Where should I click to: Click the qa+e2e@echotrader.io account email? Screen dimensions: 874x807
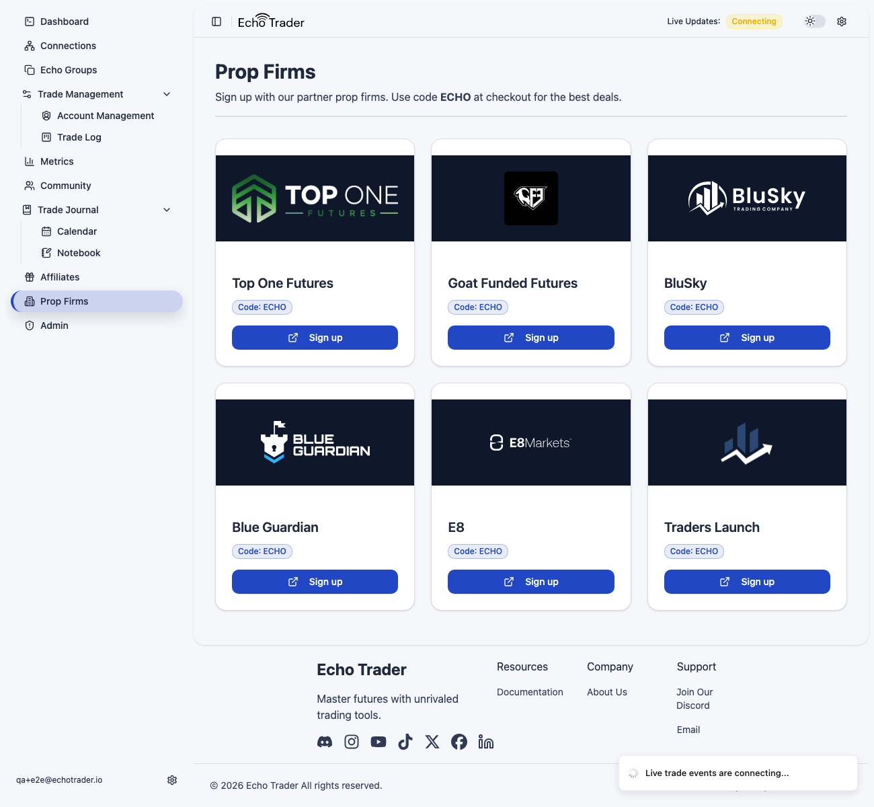59,780
